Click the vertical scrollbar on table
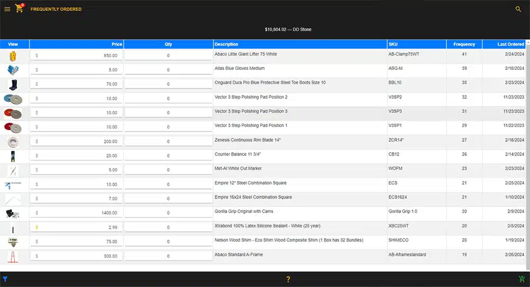This screenshot has height=287, width=530. coord(527,159)
